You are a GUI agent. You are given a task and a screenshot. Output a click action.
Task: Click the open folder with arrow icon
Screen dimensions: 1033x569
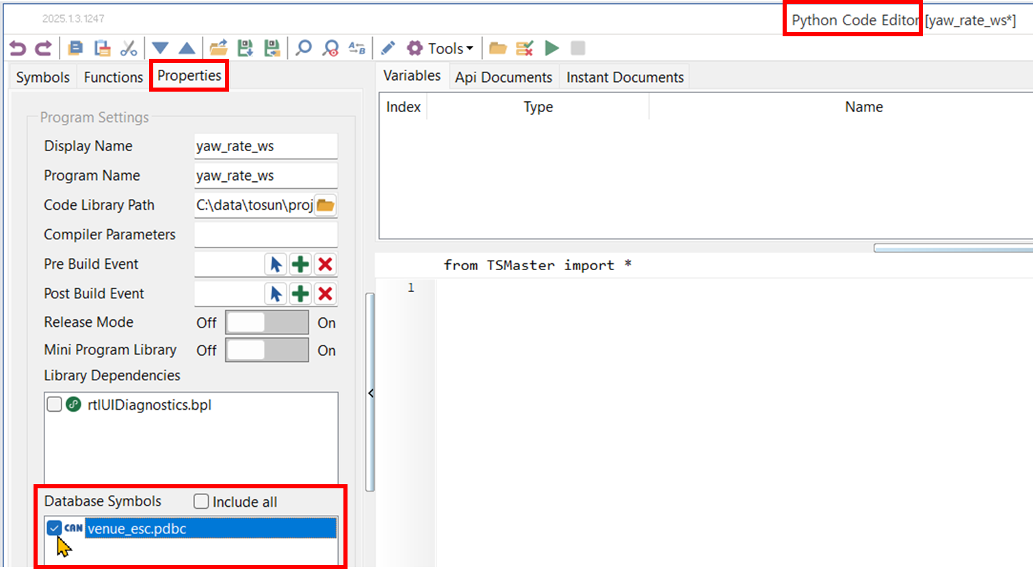click(219, 49)
